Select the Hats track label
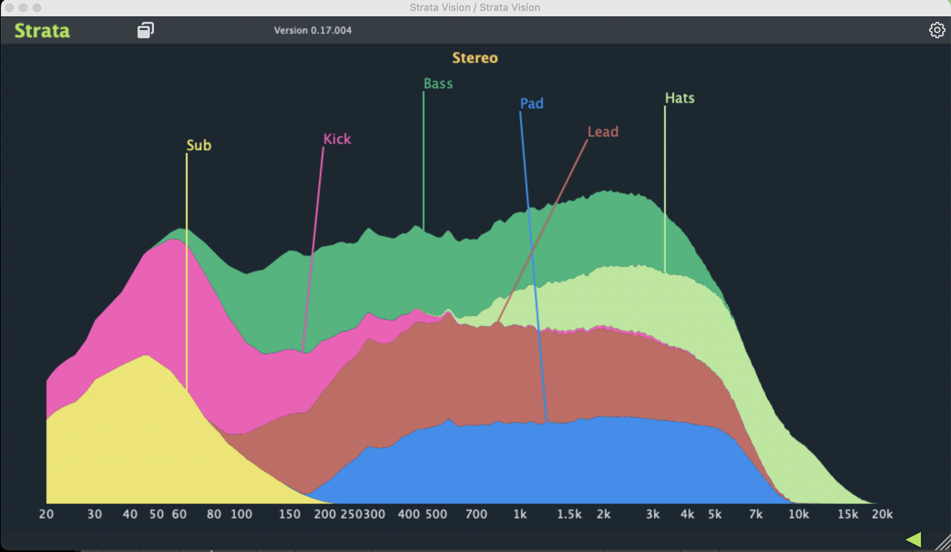951x552 pixels. [x=680, y=98]
